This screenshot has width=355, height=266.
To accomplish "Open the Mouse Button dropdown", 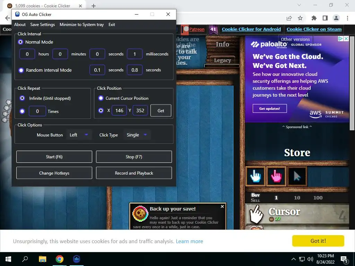I will pyautogui.click(x=79, y=135).
